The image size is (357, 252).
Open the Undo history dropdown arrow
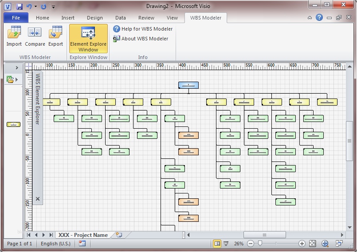click(x=36, y=7)
